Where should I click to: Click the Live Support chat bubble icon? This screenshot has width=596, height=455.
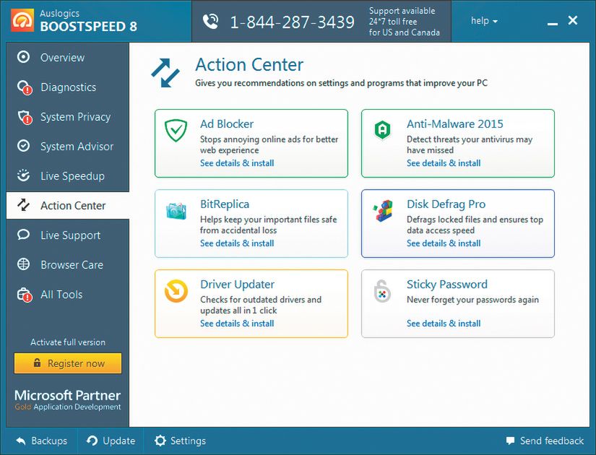tap(24, 235)
